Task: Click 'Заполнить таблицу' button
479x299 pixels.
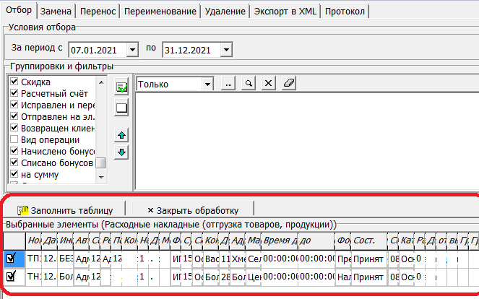Action: 65,210
